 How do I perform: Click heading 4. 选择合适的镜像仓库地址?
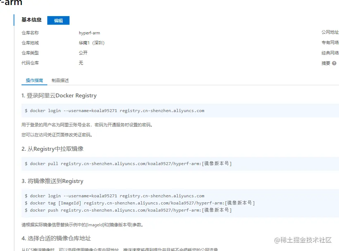point(56,238)
